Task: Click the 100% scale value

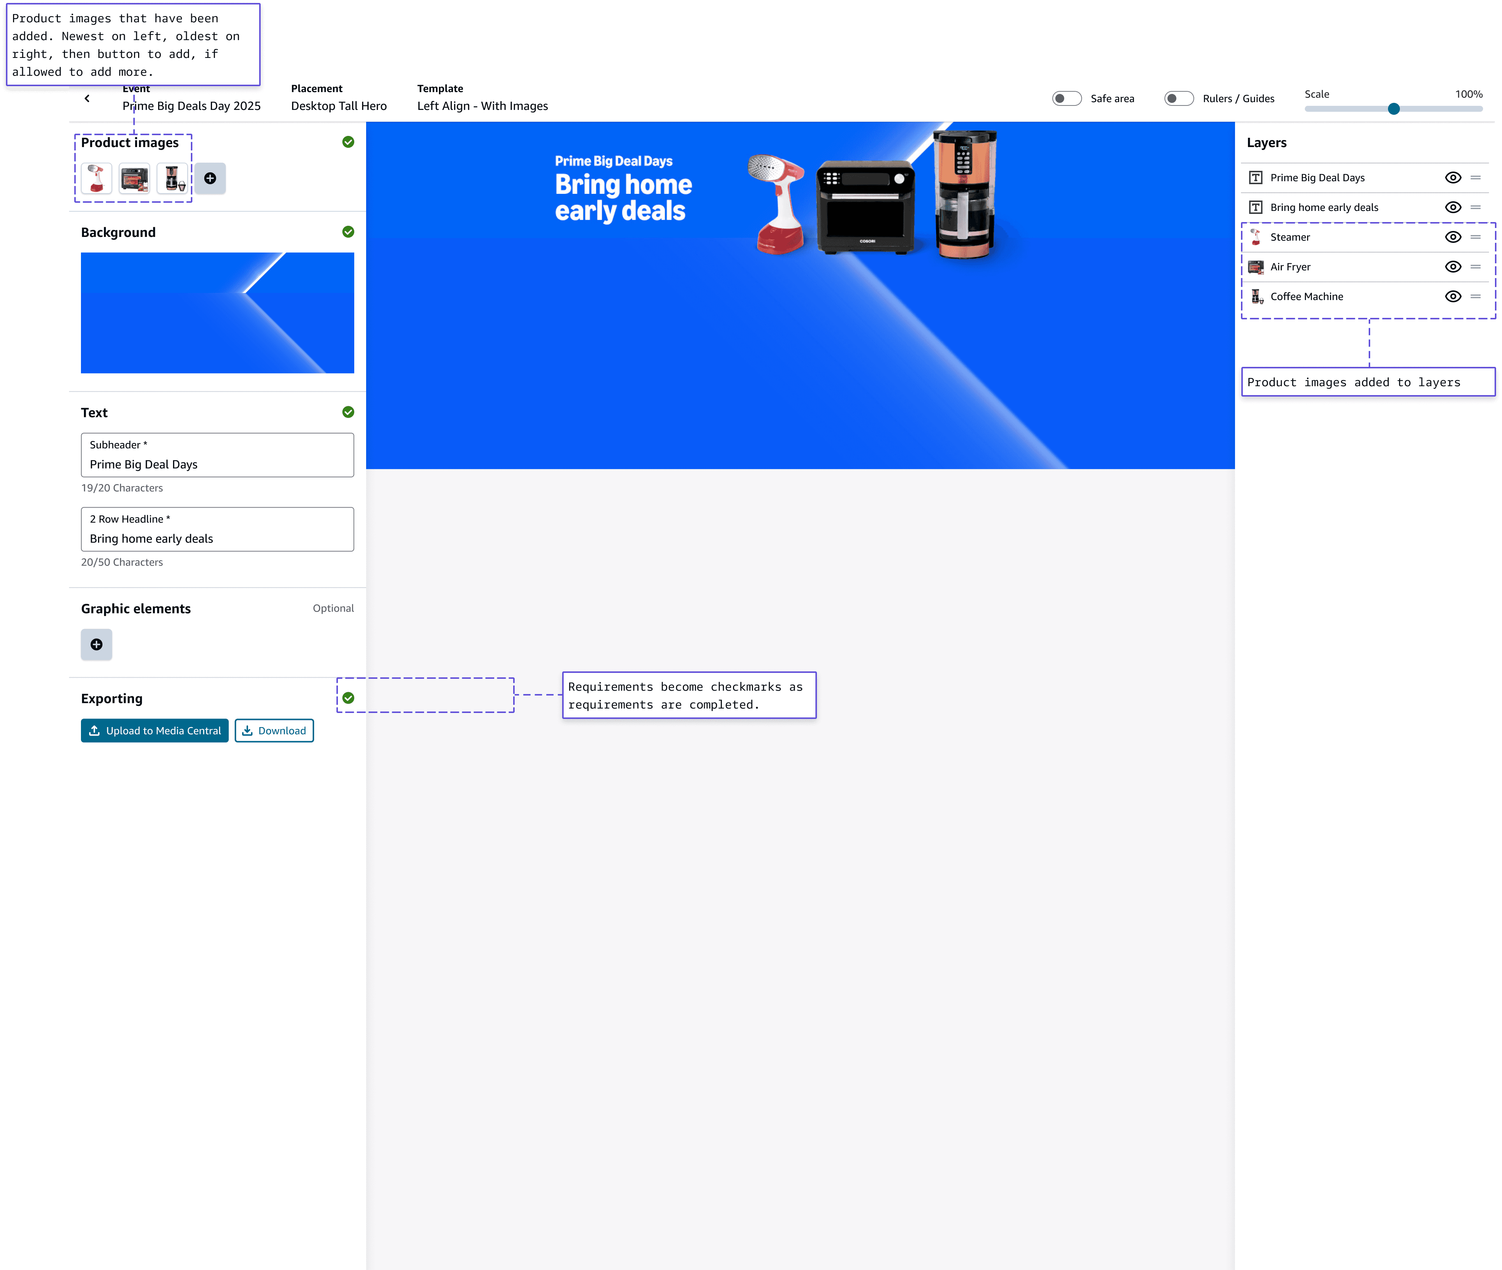Action: (x=1469, y=94)
